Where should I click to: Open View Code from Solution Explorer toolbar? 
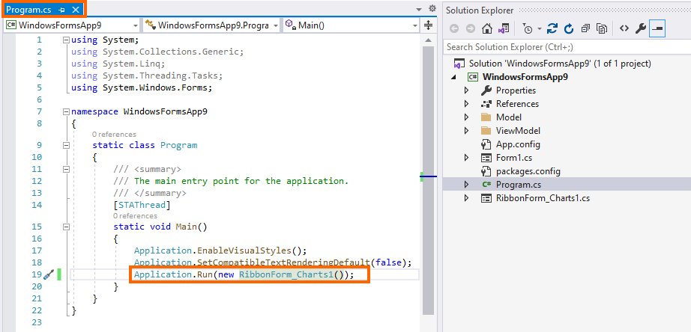(624, 28)
